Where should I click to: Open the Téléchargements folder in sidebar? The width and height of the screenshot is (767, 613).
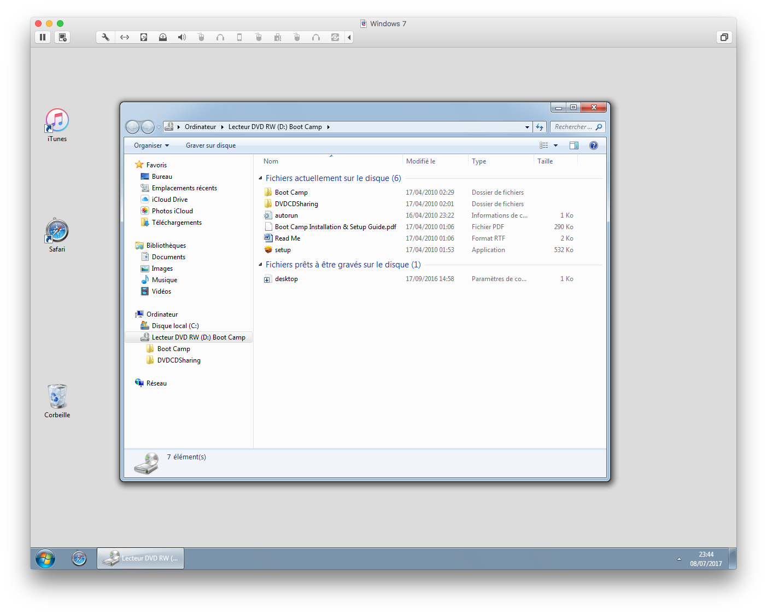tap(176, 222)
